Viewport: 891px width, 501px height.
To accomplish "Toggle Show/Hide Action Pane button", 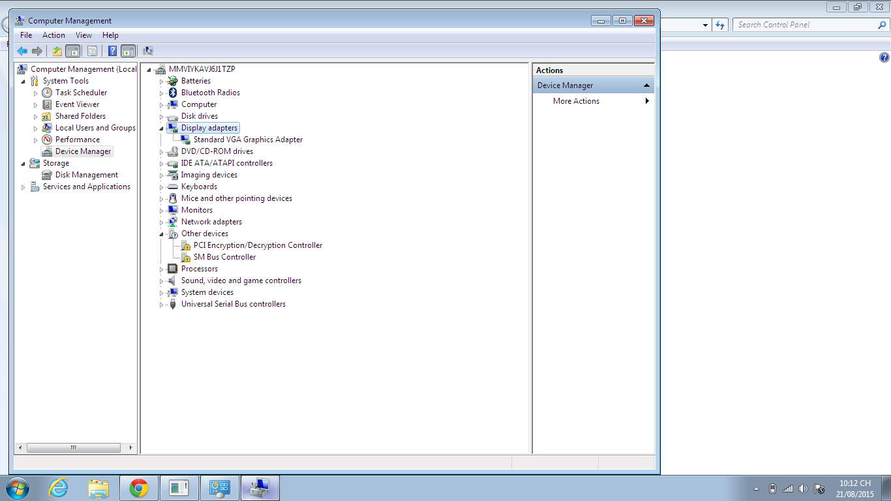I will tap(128, 51).
